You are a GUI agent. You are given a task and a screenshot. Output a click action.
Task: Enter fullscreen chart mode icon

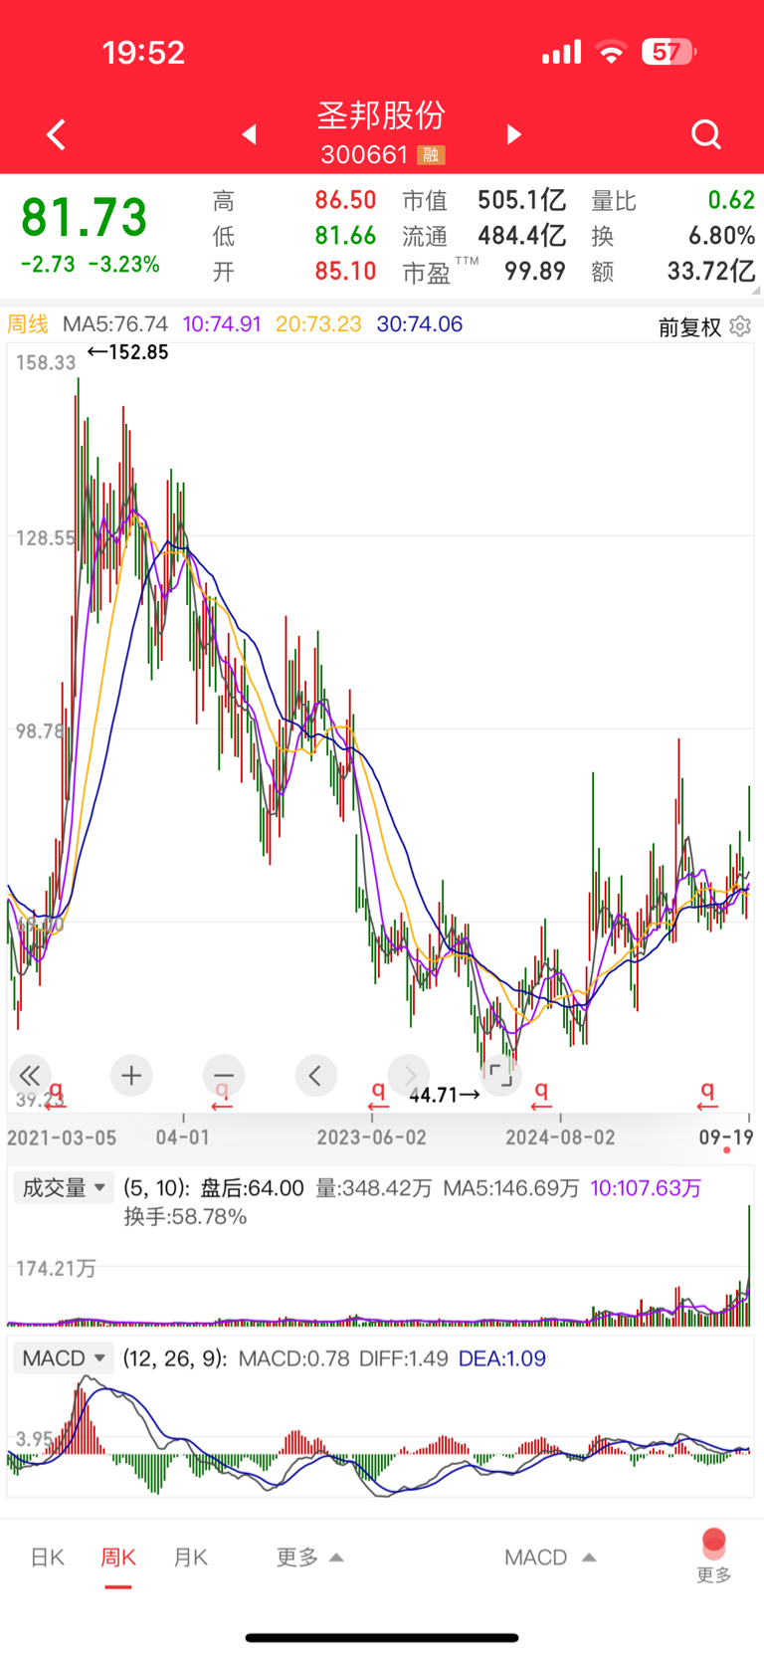tap(500, 1075)
